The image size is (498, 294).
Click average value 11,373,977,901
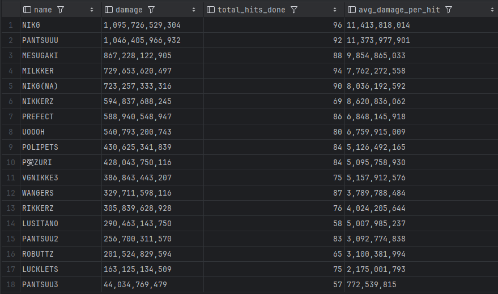pos(378,40)
